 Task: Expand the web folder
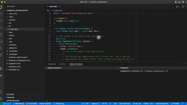pos(11,42)
